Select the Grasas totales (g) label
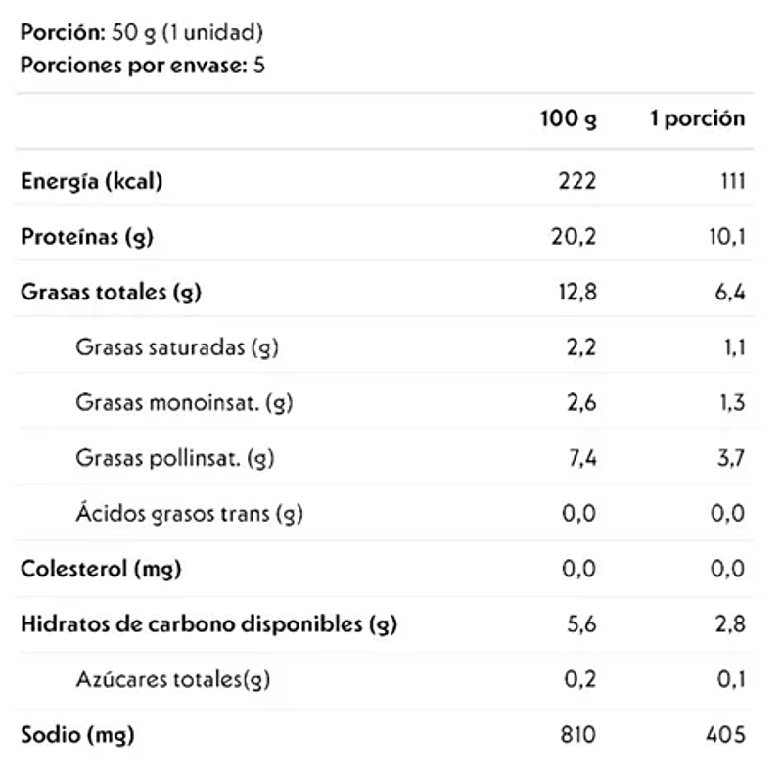The width and height of the screenshot is (783, 783). click(111, 292)
